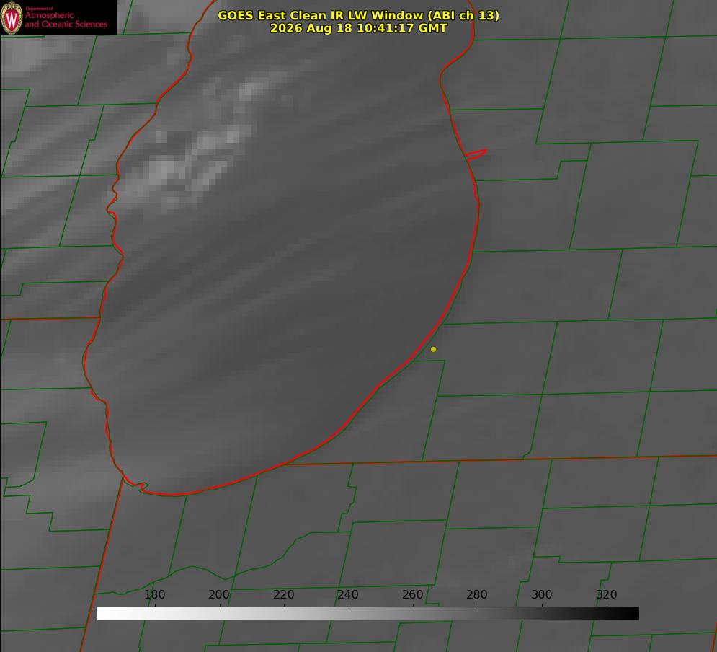Select the small 'Department of' text in logo
Screen dimensions: 717x652
point(40,9)
